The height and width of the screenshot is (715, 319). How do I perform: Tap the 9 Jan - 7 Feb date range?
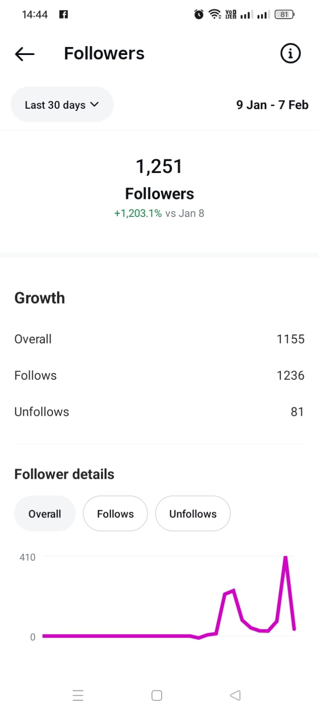pos(272,105)
